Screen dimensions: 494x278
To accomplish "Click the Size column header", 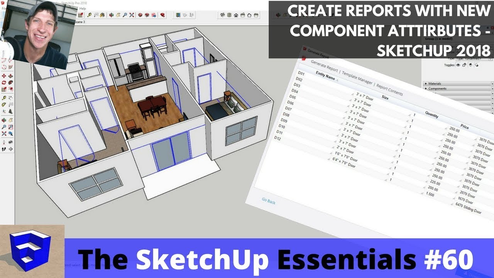I will pyautogui.click(x=385, y=97).
